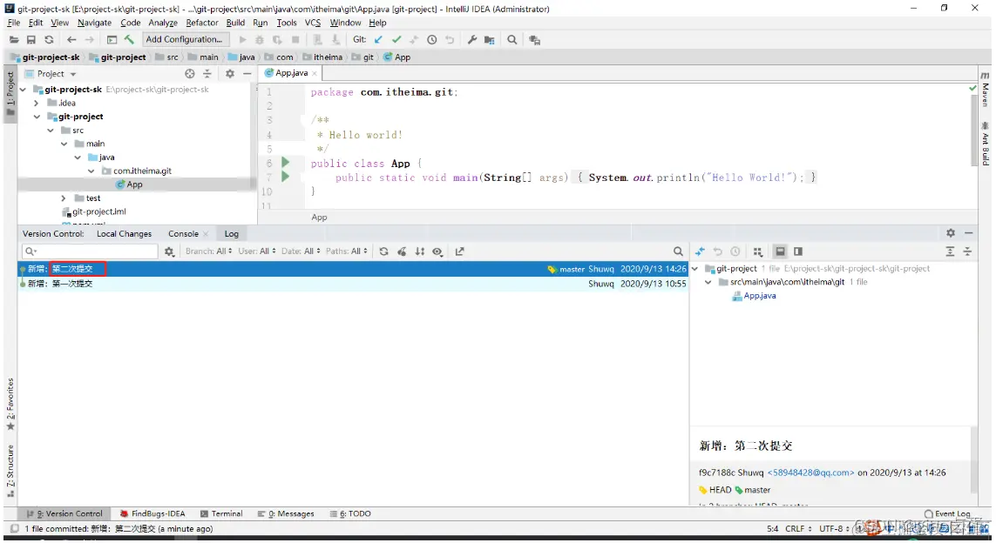
Task: Click Open log in new tab icon
Action: (460, 251)
